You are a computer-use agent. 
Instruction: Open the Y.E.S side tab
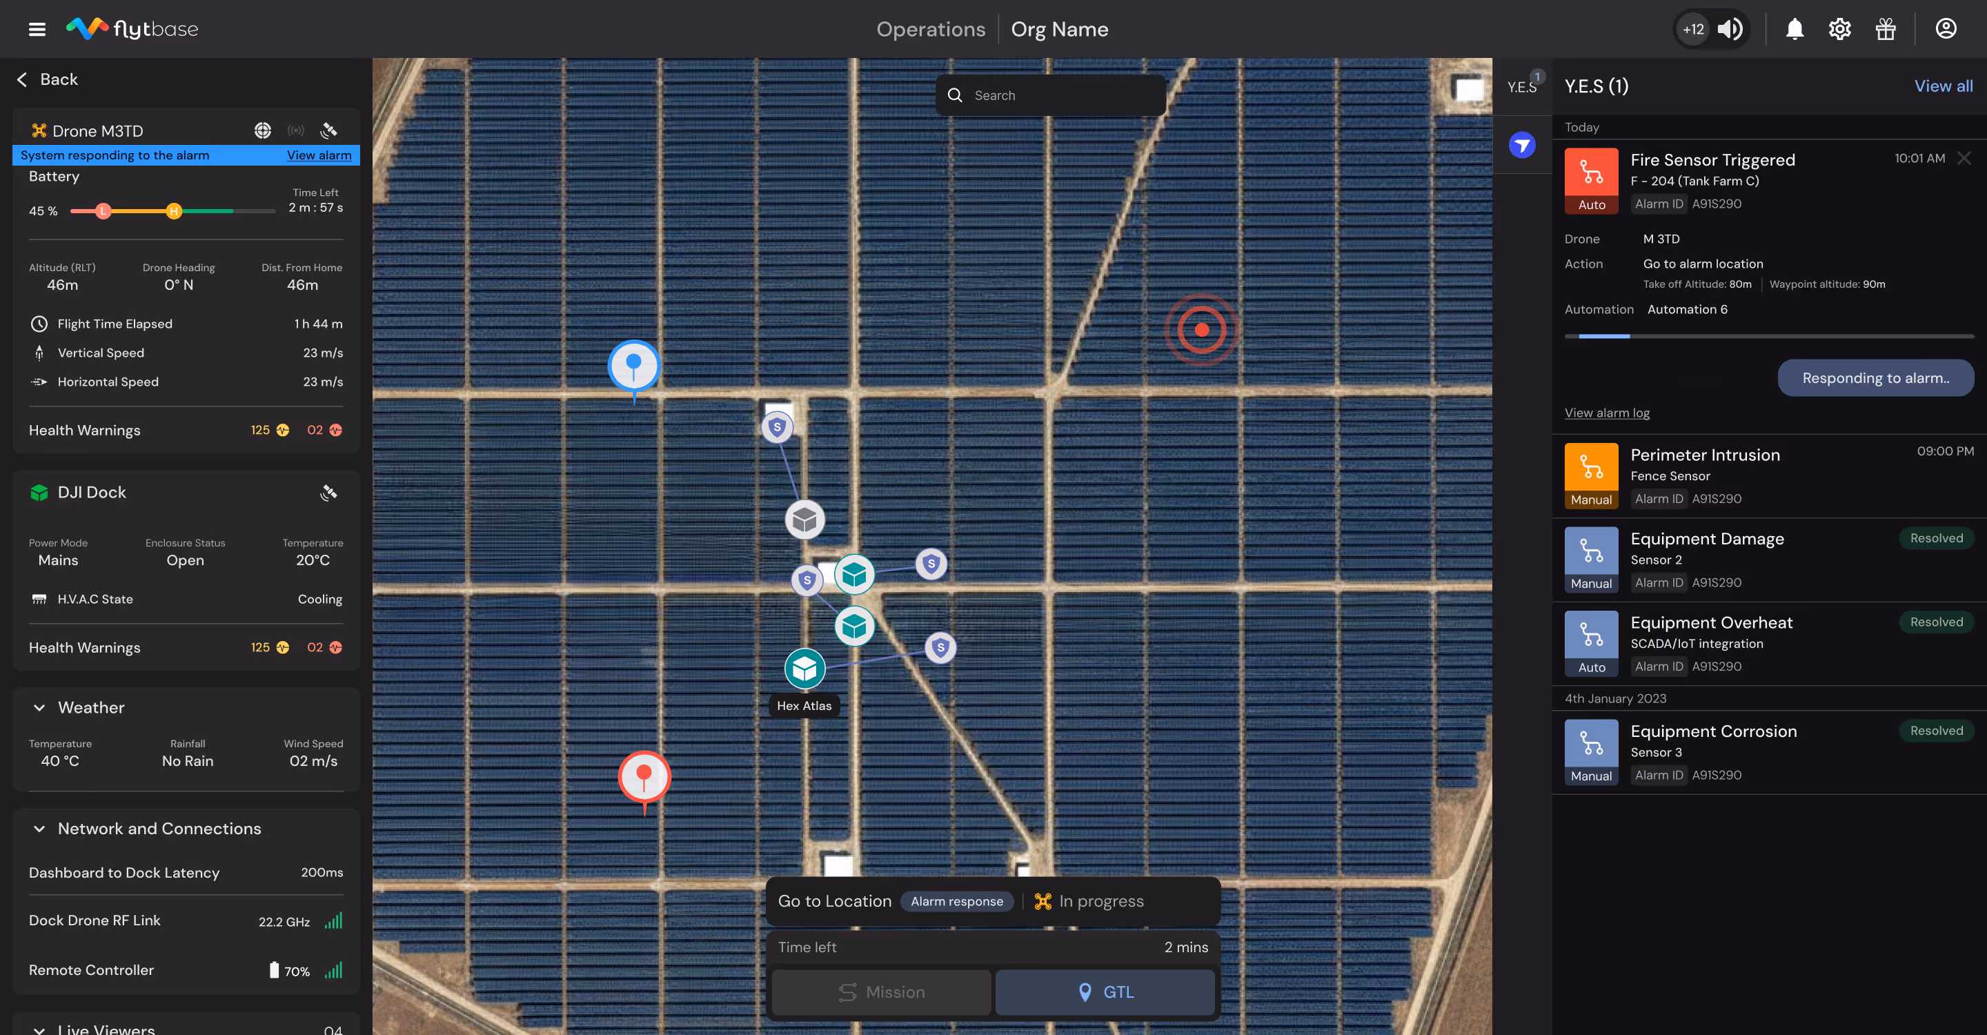click(1521, 86)
